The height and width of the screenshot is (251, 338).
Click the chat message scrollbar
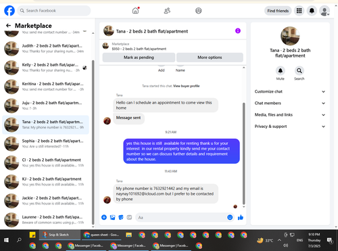tap(243, 154)
